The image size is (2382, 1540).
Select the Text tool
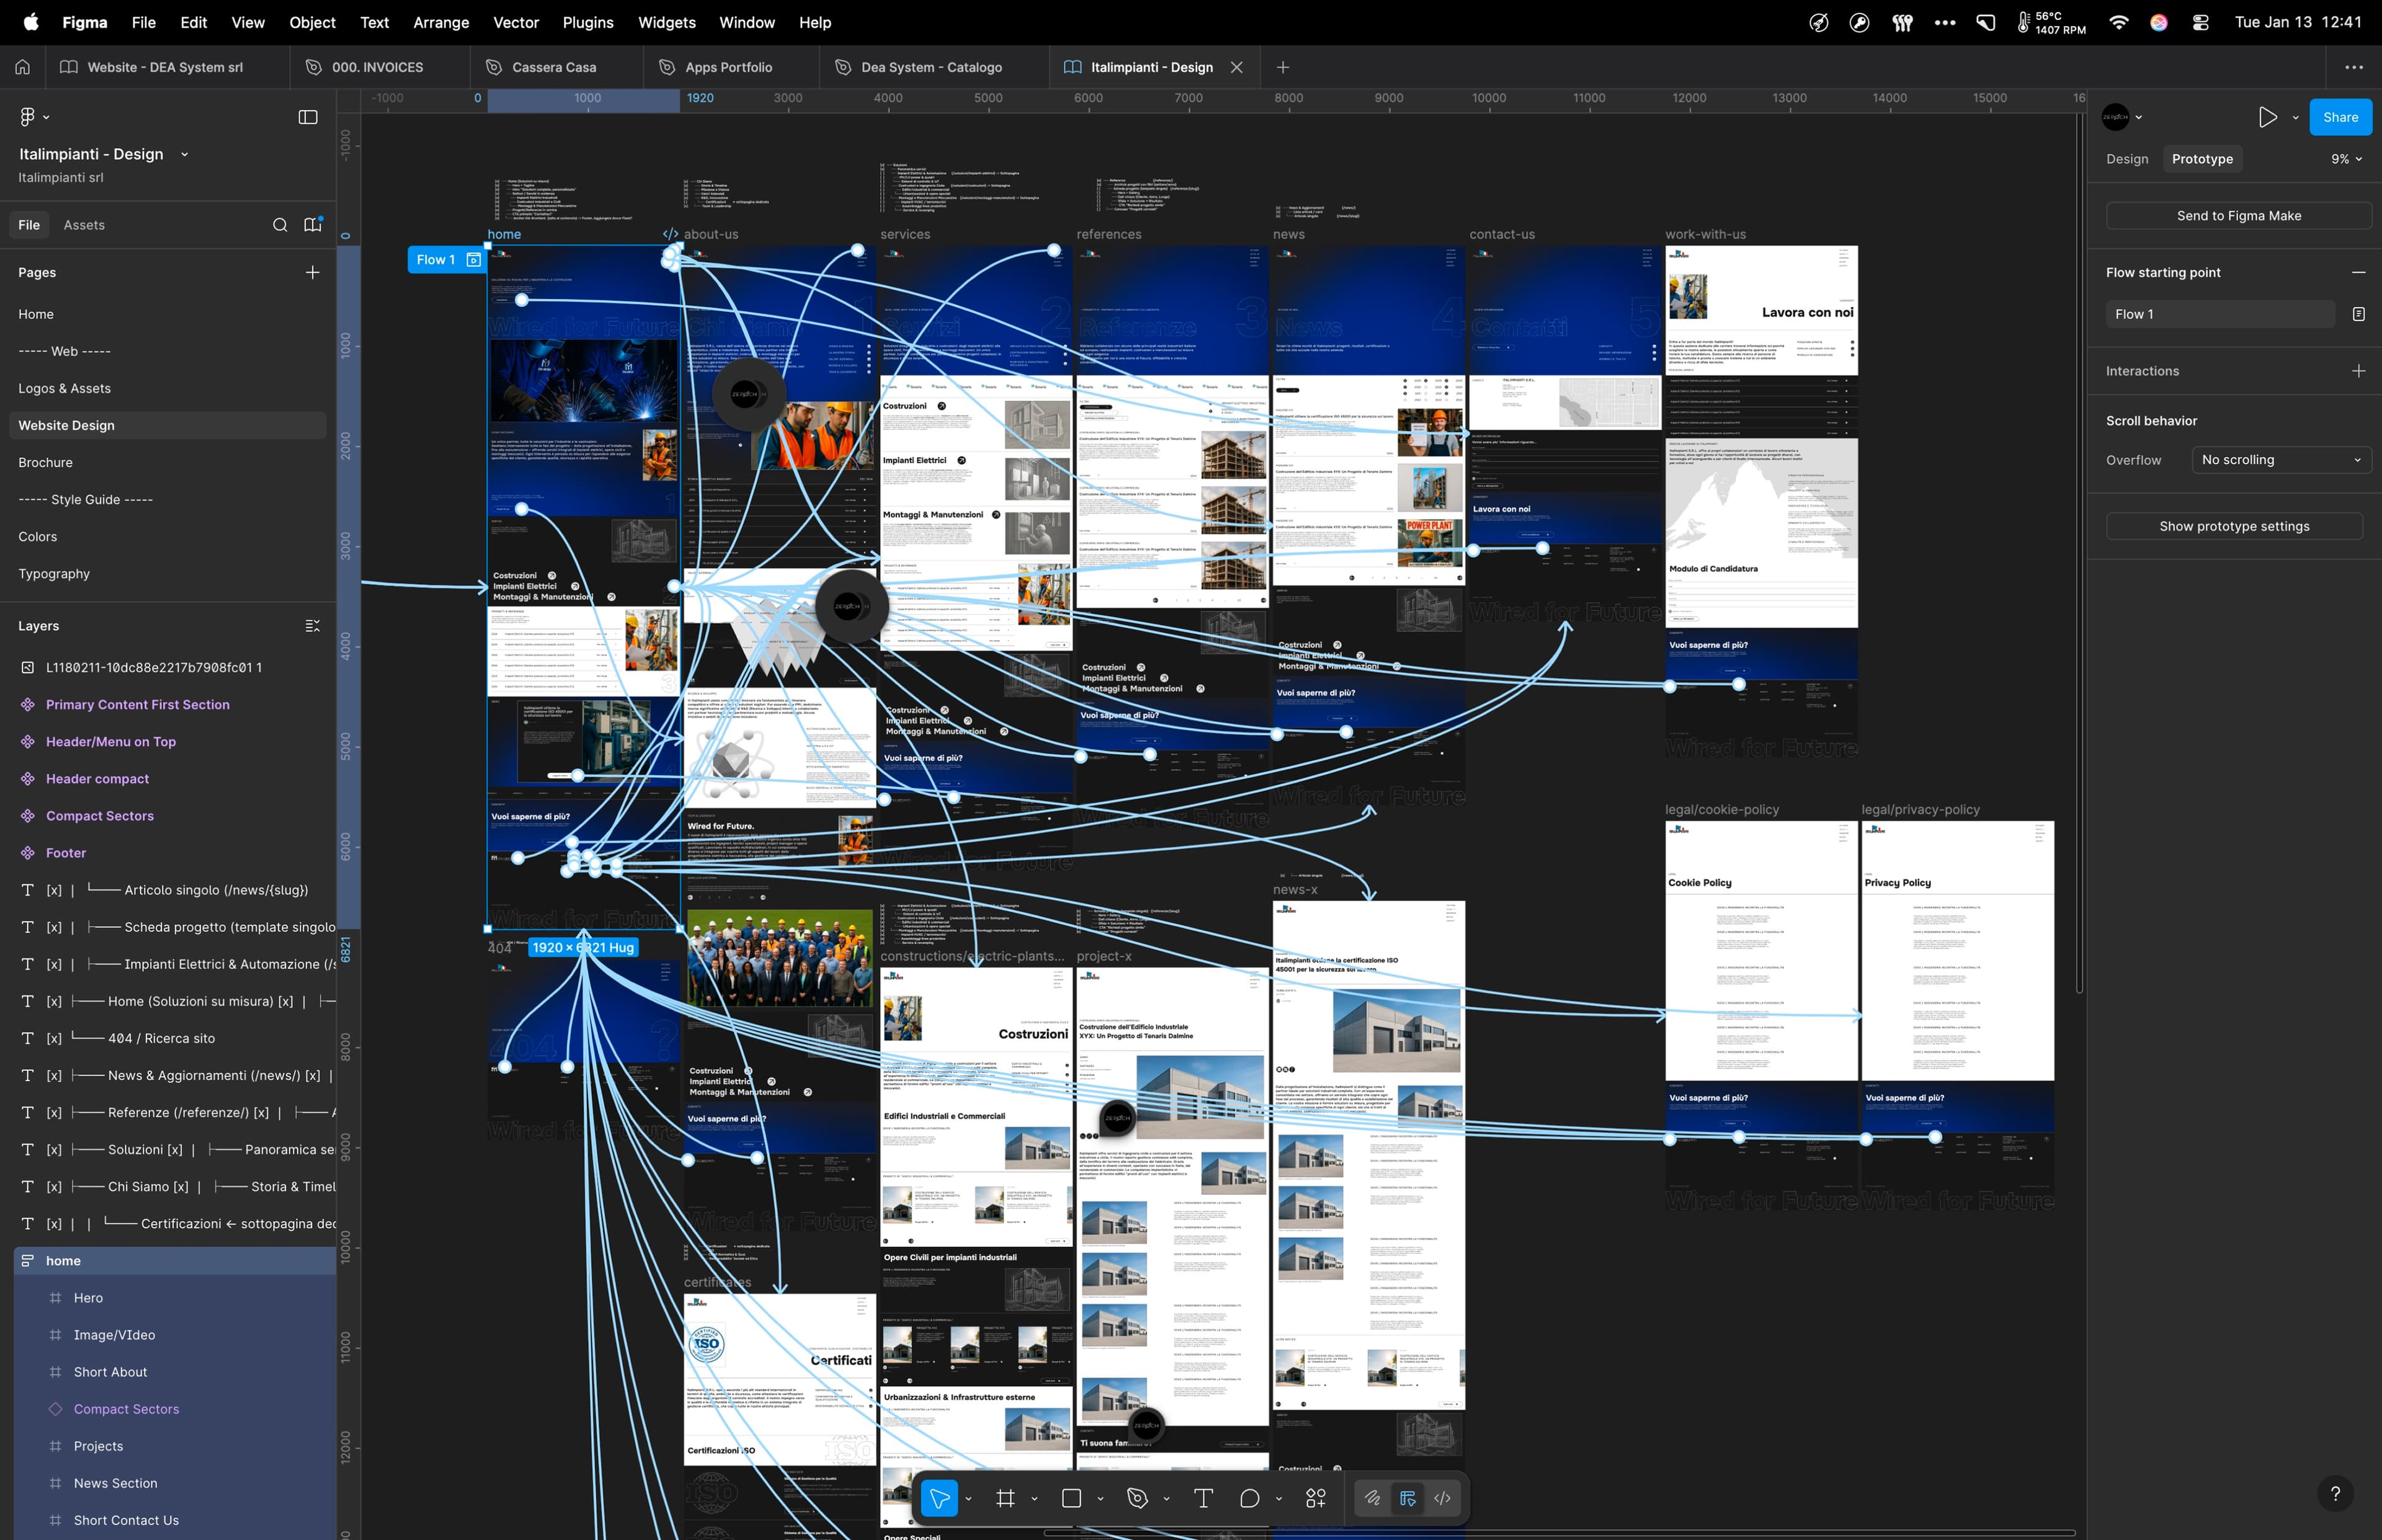(x=1203, y=1498)
